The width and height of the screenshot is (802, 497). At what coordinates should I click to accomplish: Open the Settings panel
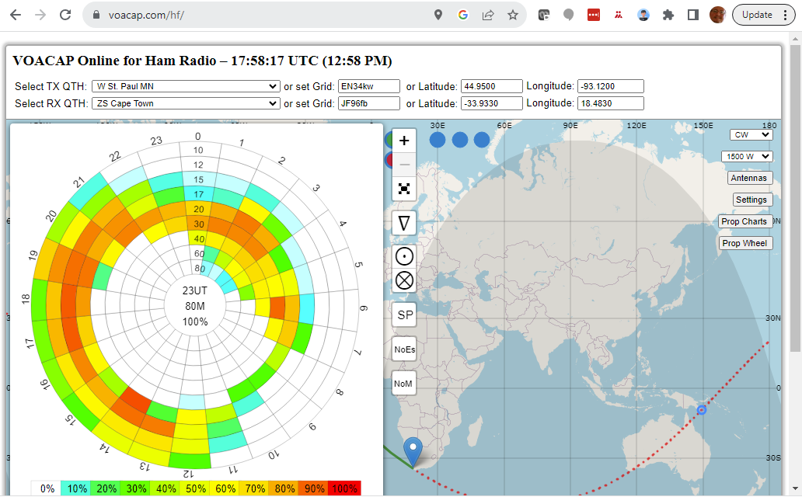tap(751, 199)
